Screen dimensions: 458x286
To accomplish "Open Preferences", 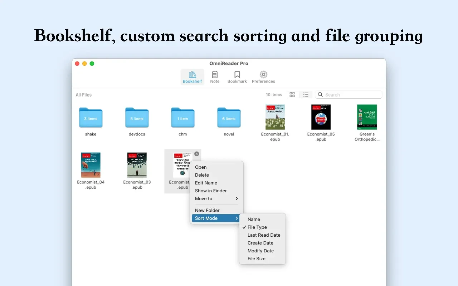I will point(263,76).
